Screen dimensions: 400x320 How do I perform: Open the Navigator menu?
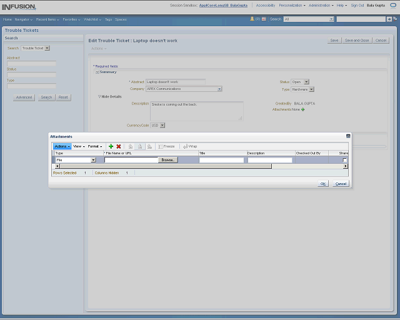[x=24, y=19]
